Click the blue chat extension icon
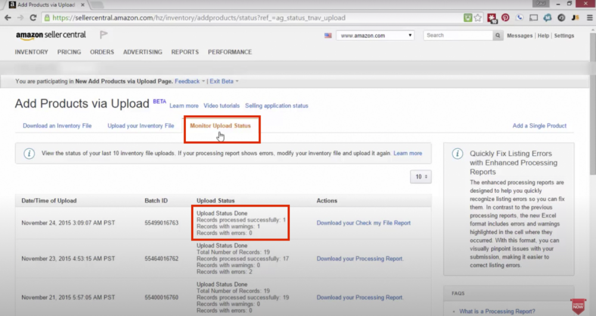Screen dimensions: 596x316 (547, 18)
